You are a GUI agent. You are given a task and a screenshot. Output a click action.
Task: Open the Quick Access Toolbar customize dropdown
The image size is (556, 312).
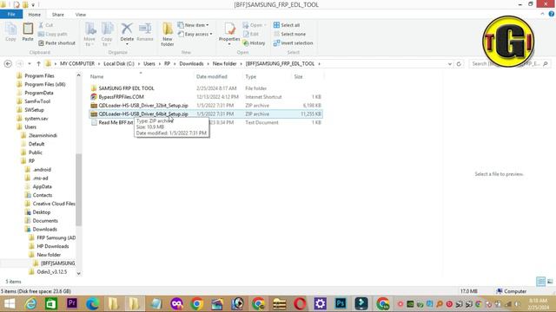coord(33,5)
